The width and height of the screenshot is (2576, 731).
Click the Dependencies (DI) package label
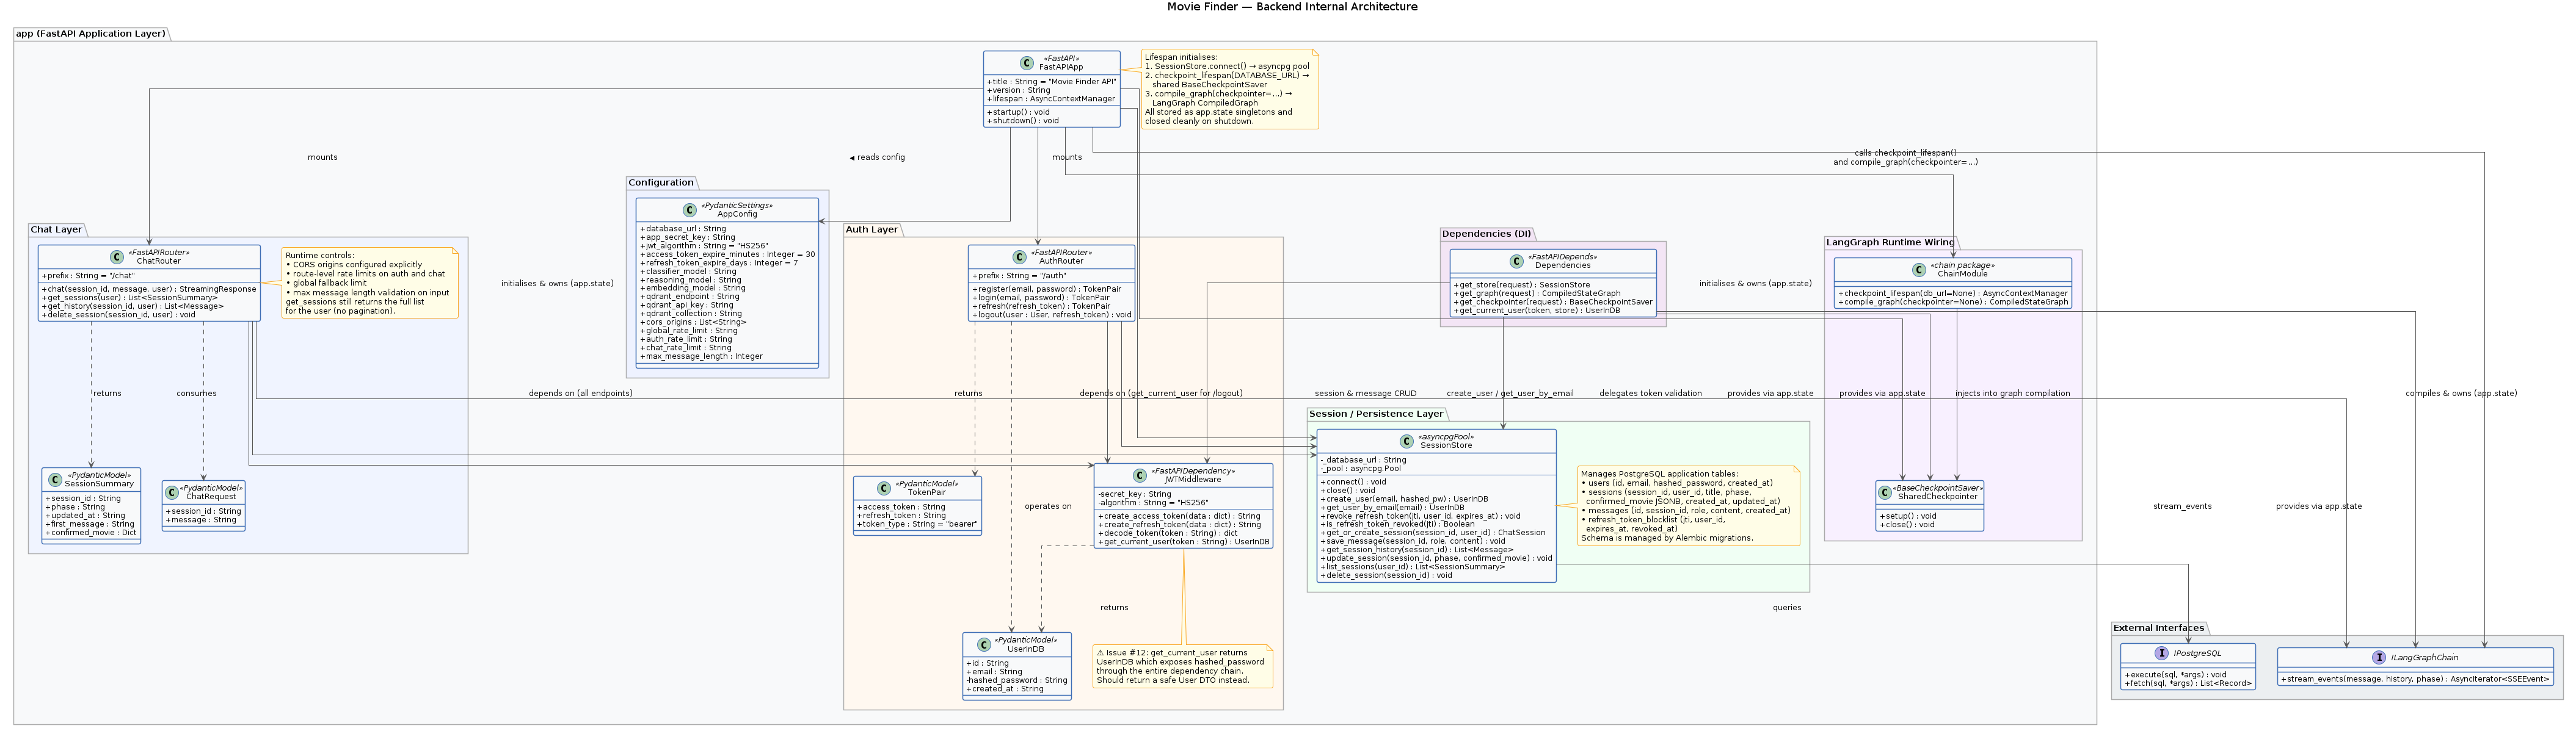coord(1487,234)
